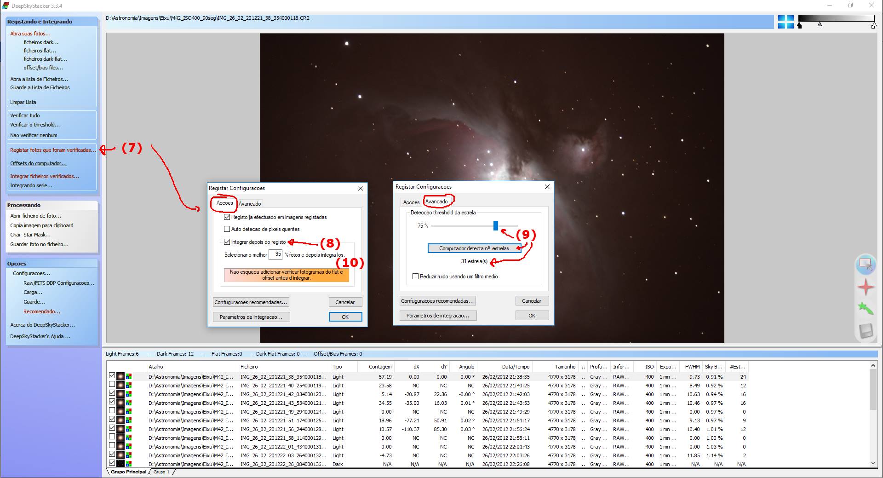Uncheck Integrar depois do registo
The width and height of the screenshot is (883, 478).
[x=227, y=242]
